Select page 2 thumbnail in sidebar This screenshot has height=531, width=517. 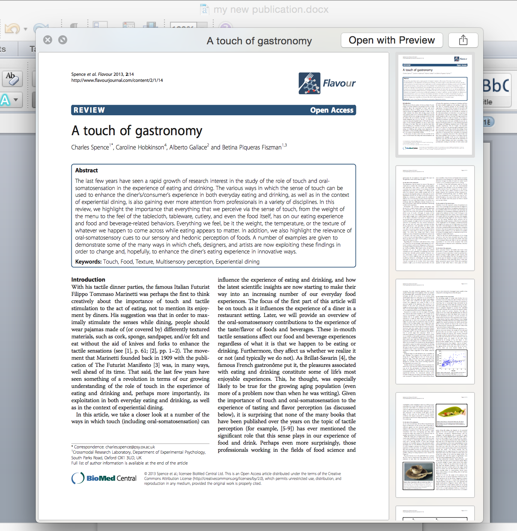[x=435, y=218]
